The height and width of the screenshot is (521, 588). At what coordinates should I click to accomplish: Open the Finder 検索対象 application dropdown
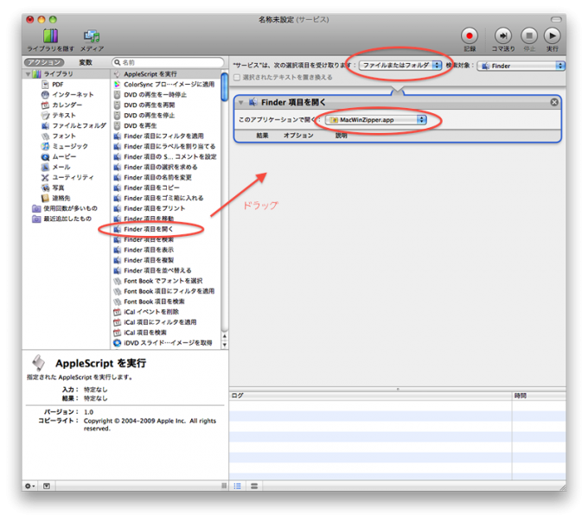522,65
